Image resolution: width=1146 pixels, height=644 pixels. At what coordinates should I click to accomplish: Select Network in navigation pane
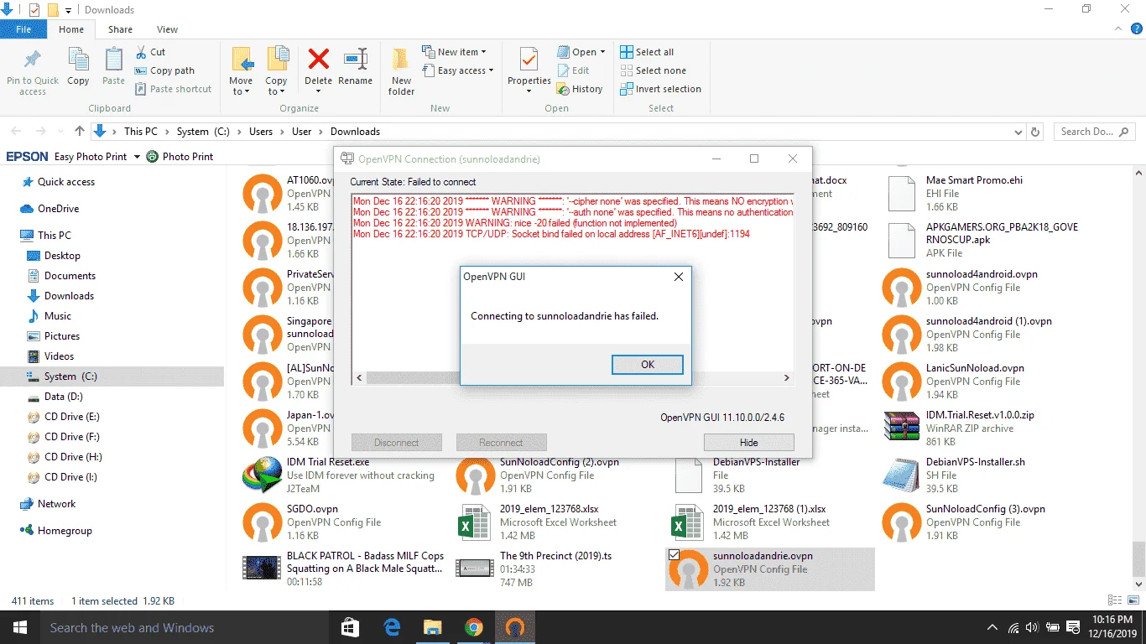coord(56,504)
